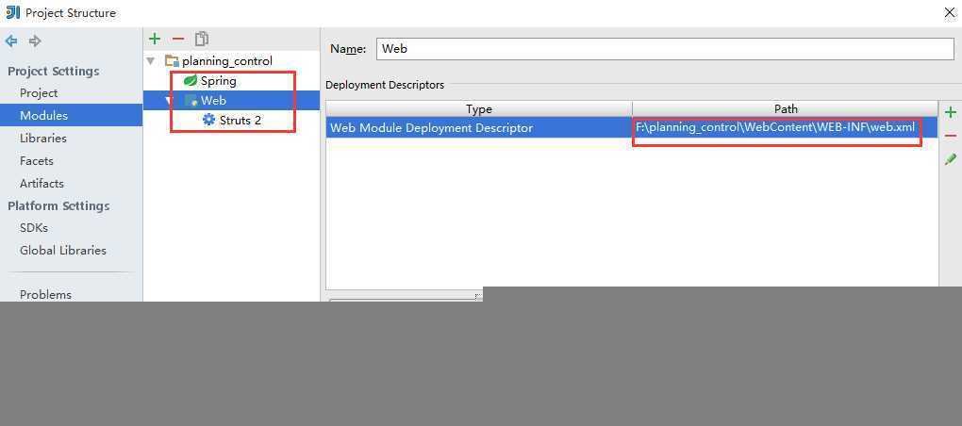
Task: Click the Struts 2 gear icon
Action: click(x=209, y=120)
